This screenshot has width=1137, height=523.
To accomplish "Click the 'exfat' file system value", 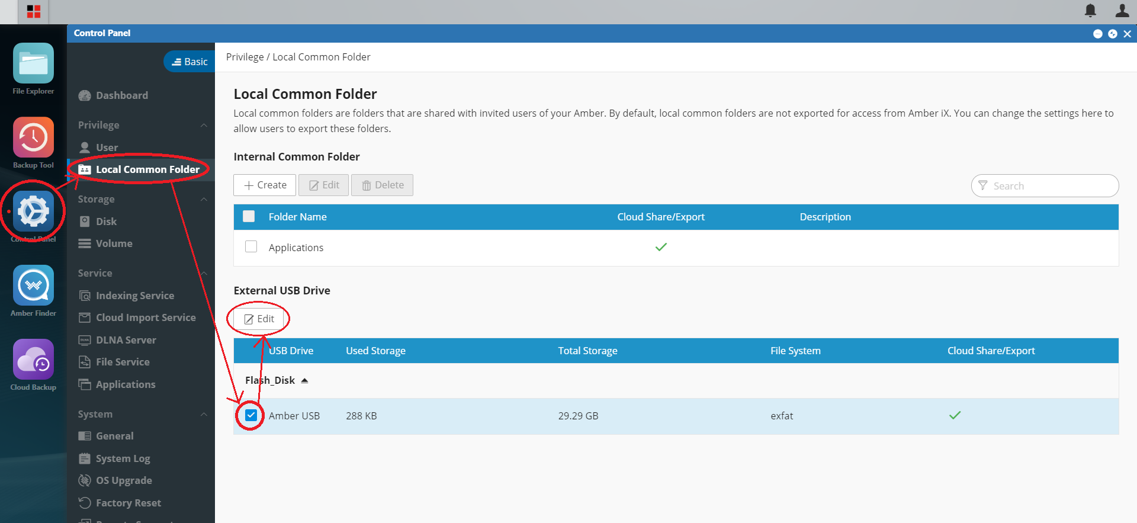I will [782, 416].
